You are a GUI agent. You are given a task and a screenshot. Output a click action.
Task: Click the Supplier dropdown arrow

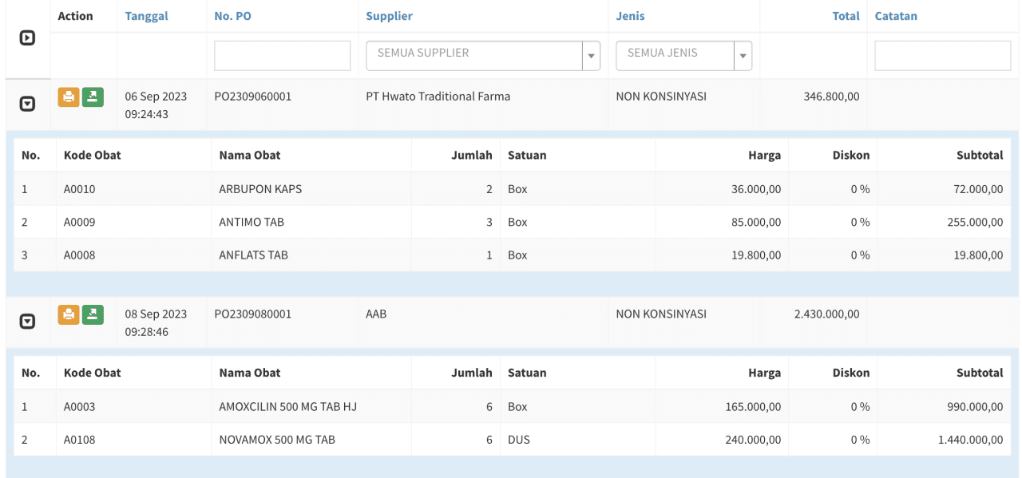click(592, 56)
